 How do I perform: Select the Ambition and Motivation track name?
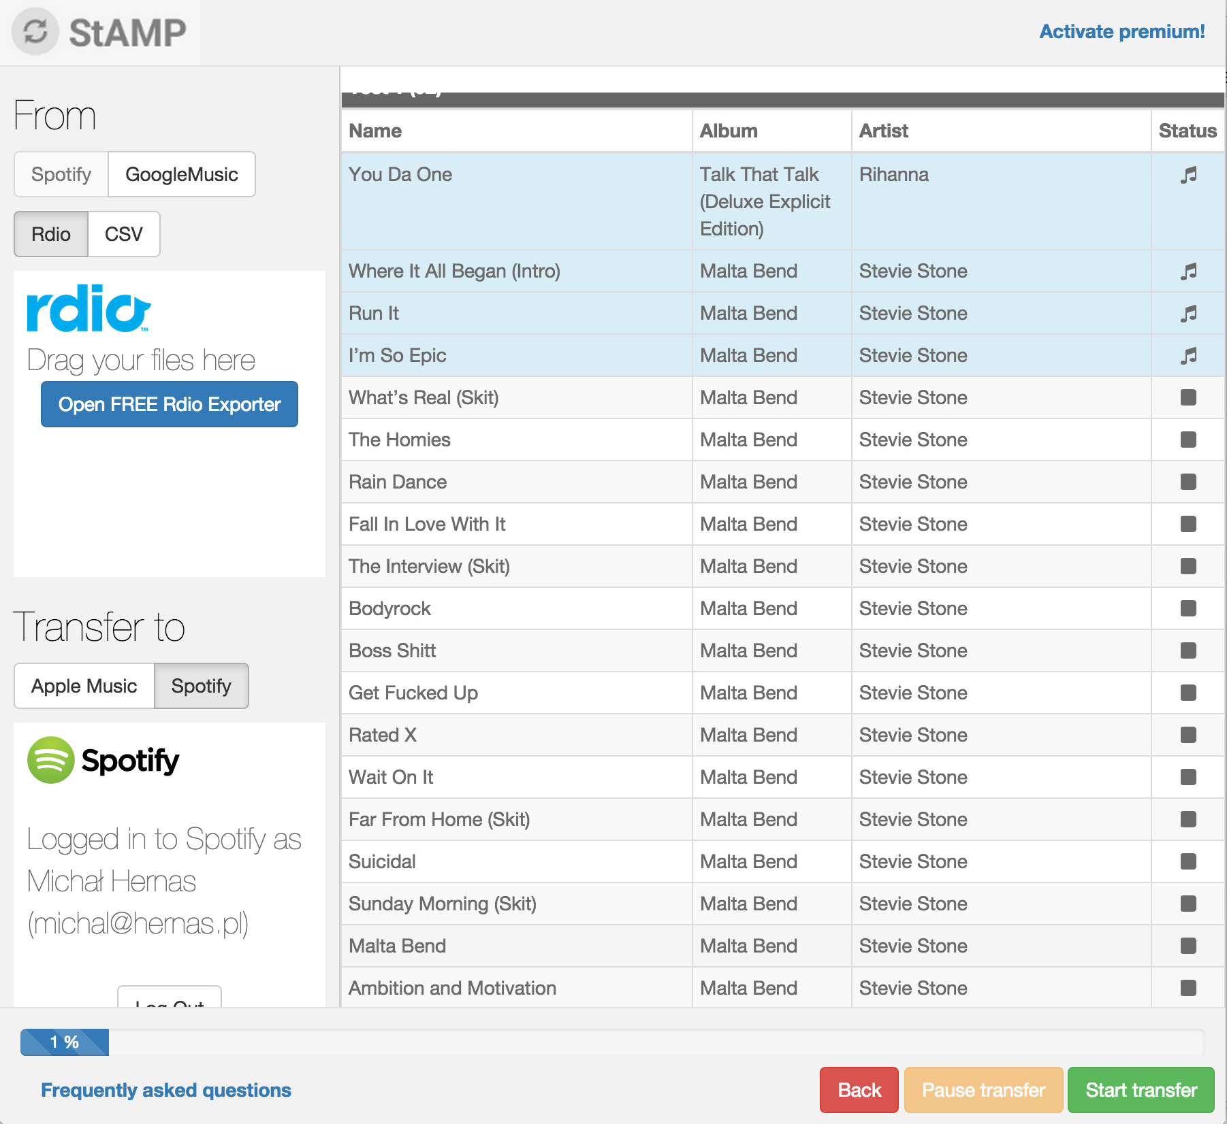coord(453,988)
